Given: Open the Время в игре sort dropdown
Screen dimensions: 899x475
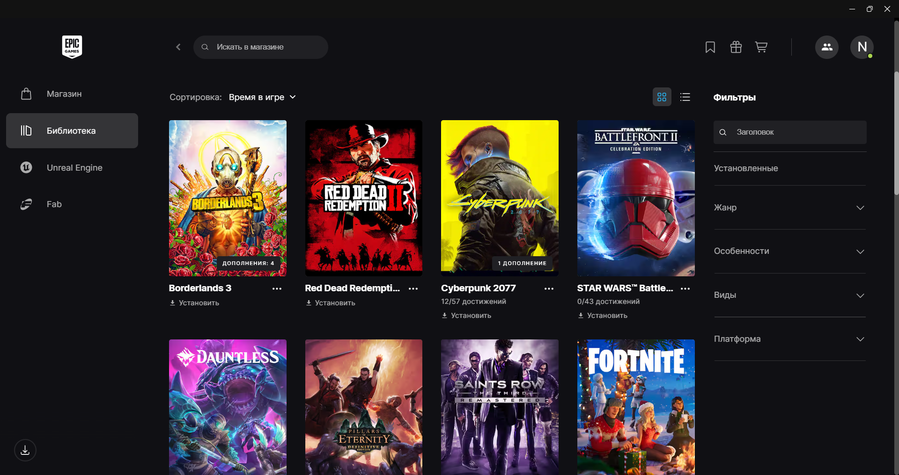Looking at the screenshot, I should 262,97.
